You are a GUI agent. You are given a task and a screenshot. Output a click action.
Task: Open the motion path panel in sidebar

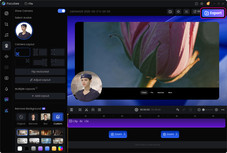coord(7,35)
